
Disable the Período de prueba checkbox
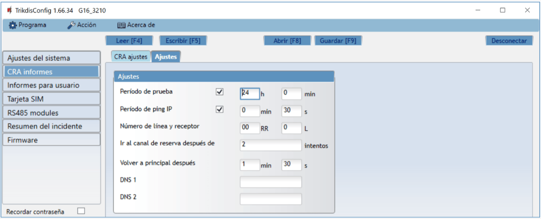tap(220, 92)
